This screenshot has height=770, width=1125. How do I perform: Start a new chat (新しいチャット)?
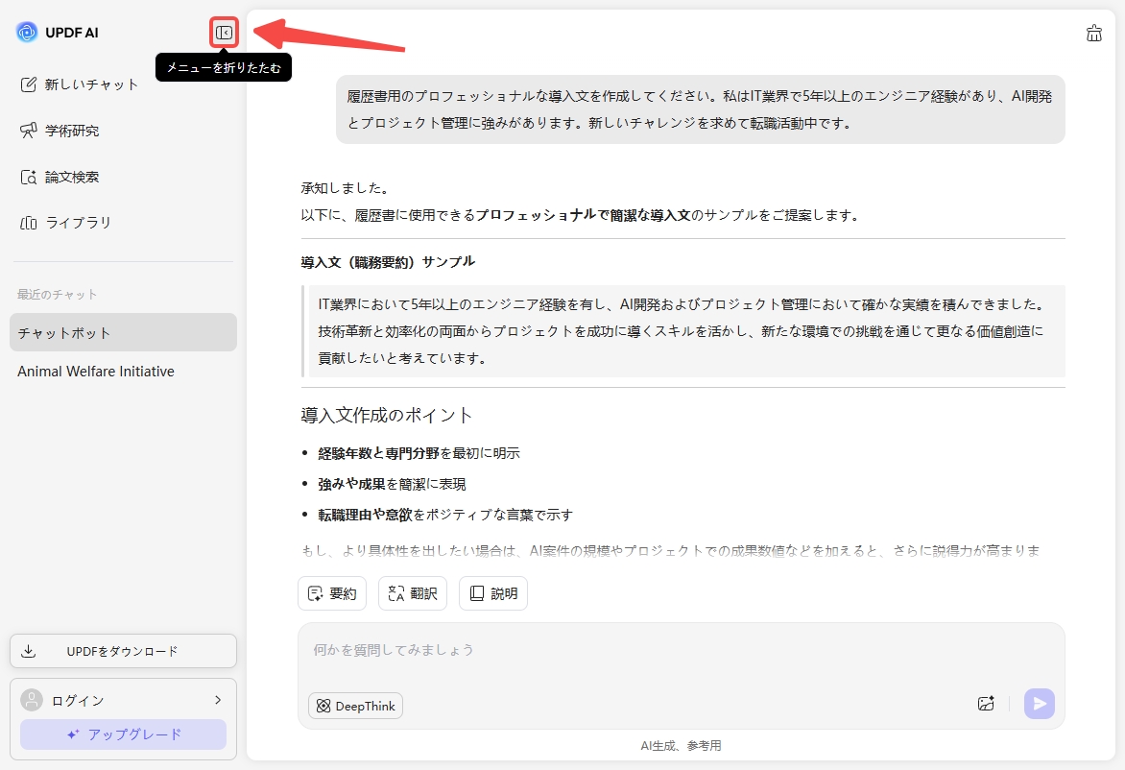click(79, 84)
